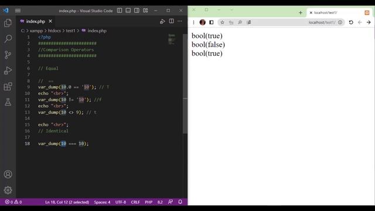This screenshot has width=375, height=211.
Task: Click the errors and warnings status indicator
Action: (13, 202)
